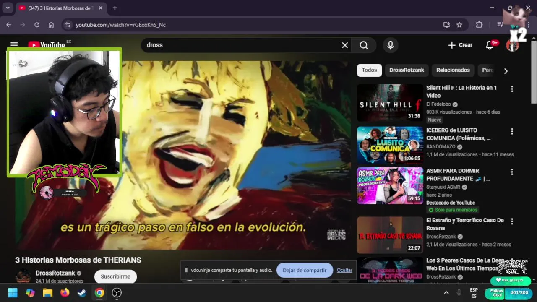Close the 3 Historias Morbosas tab
The height and width of the screenshot is (302, 537).
pos(101,8)
